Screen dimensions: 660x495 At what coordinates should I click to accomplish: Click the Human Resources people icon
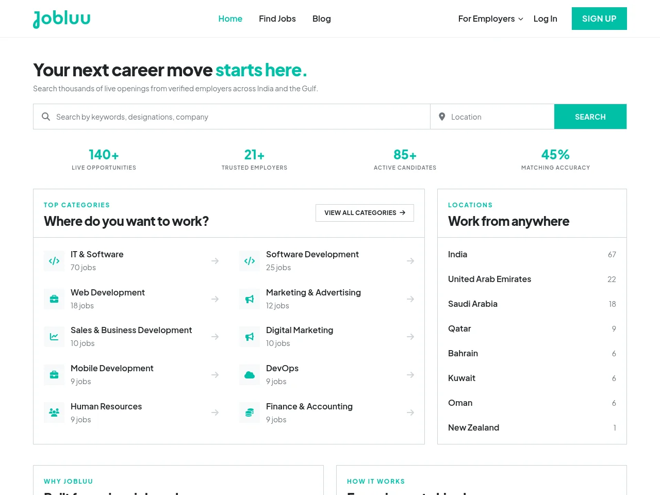pyautogui.click(x=54, y=412)
